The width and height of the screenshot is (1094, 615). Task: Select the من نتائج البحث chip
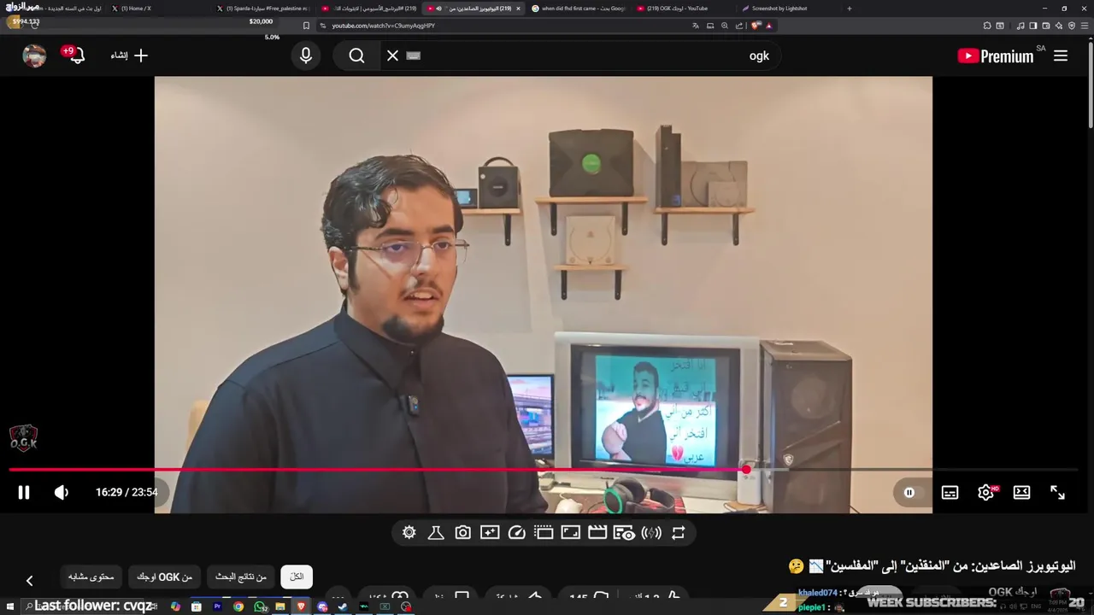pos(240,577)
